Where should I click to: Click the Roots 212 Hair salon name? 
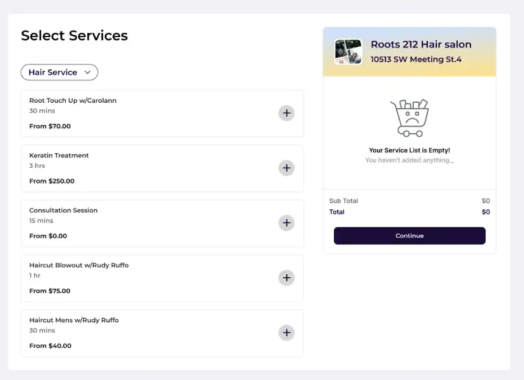[420, 44]
